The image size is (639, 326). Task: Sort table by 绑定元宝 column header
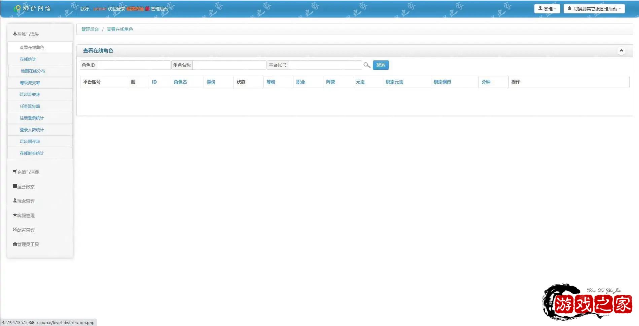tap(394, 82)
